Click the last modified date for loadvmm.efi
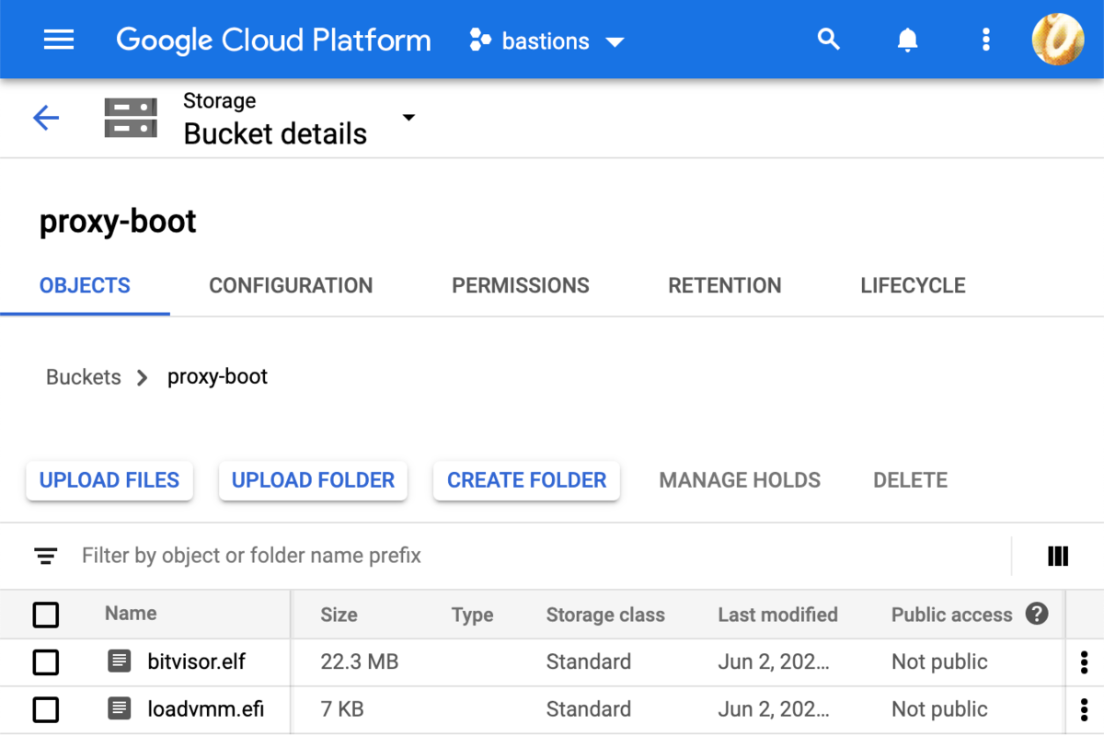Viewport: 1104px width, 736px height. coord(774,709)
